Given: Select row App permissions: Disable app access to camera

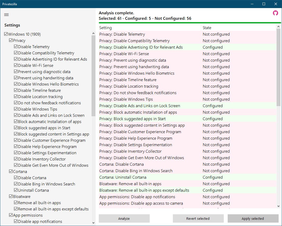Looking at the screenshot, I should (187, 203).
